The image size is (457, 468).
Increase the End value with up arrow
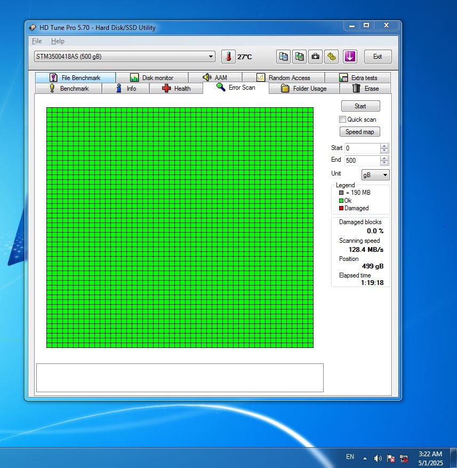(x=384, y=158)
